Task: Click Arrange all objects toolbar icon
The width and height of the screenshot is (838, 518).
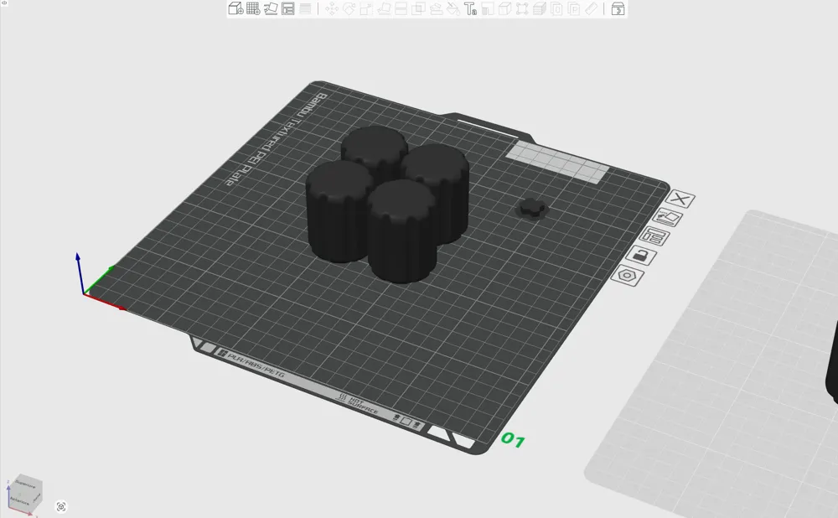Action: [288, 8]
